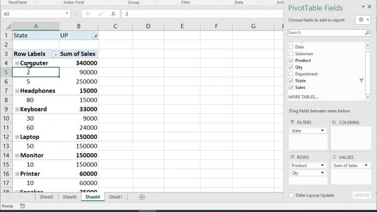Select cell showing 24000

pos(78,128)
